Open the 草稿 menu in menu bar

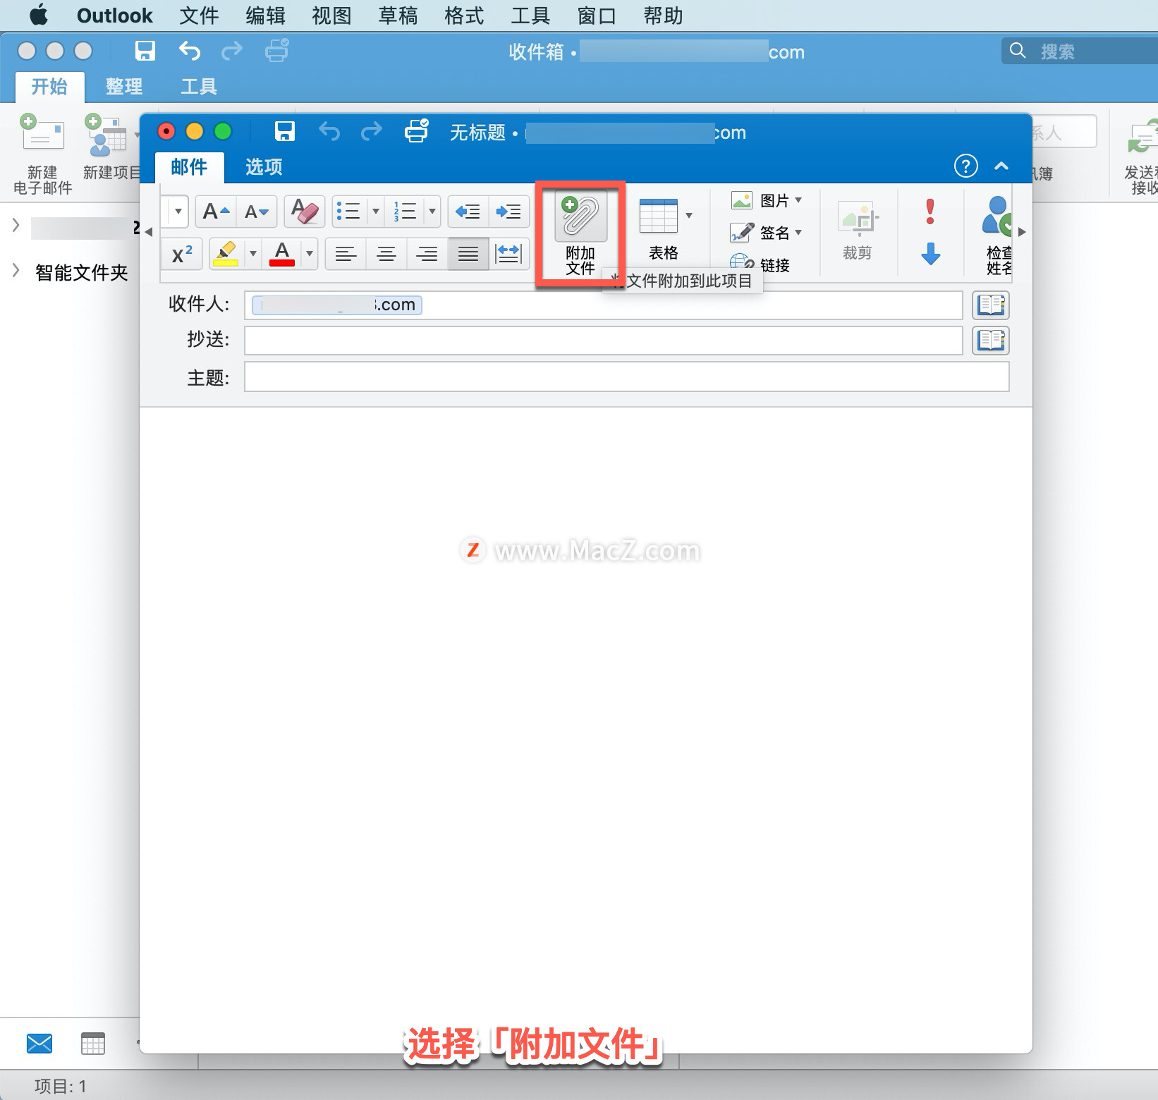398,16
